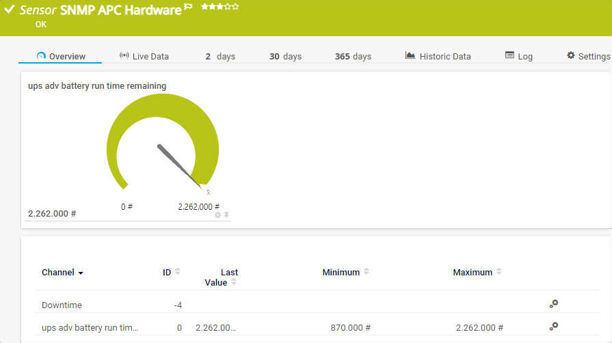
Task: Click the pin icon below the gauge
Action: pyautogui.click(x=226, y=215)
